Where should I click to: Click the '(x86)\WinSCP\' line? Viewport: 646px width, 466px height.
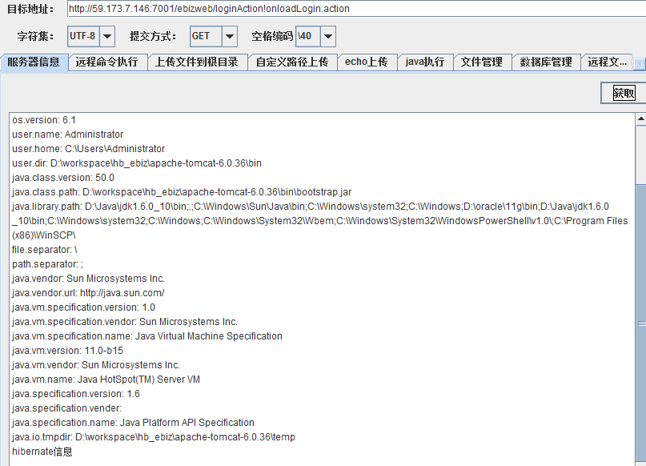tap(44, 235)
